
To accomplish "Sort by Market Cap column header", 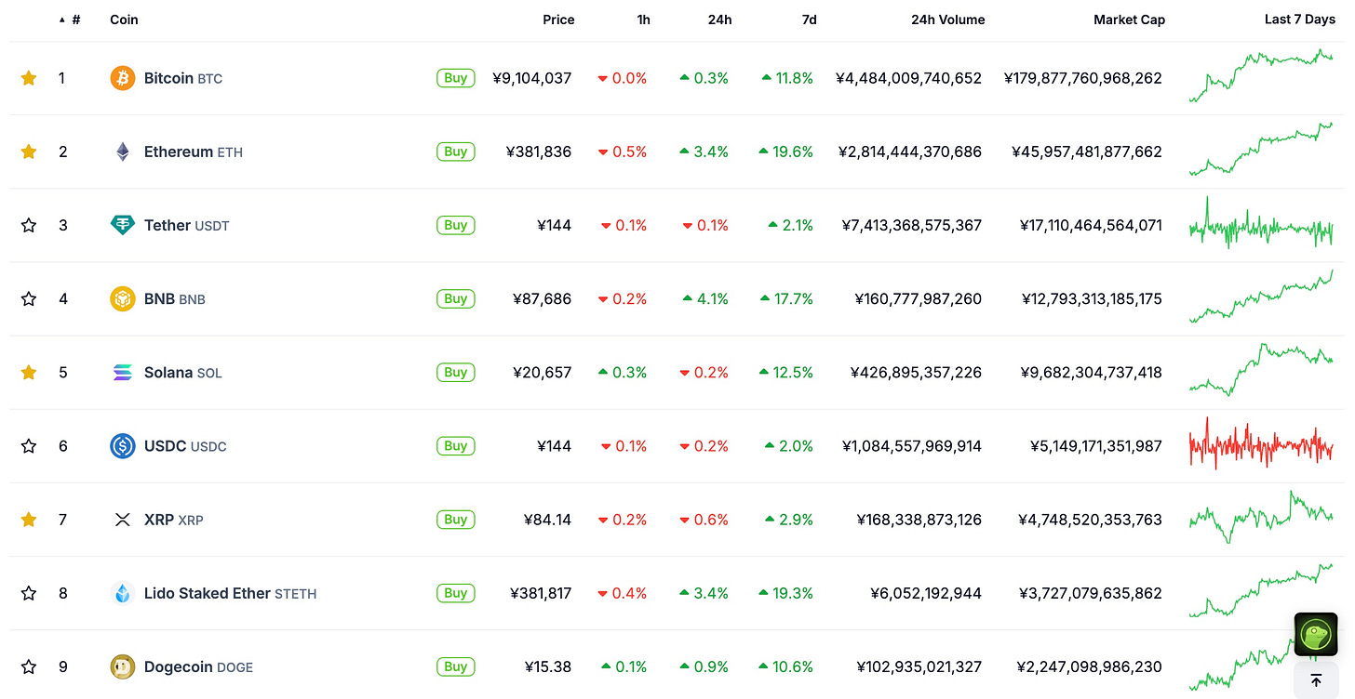I will (x=1129, y=20).
